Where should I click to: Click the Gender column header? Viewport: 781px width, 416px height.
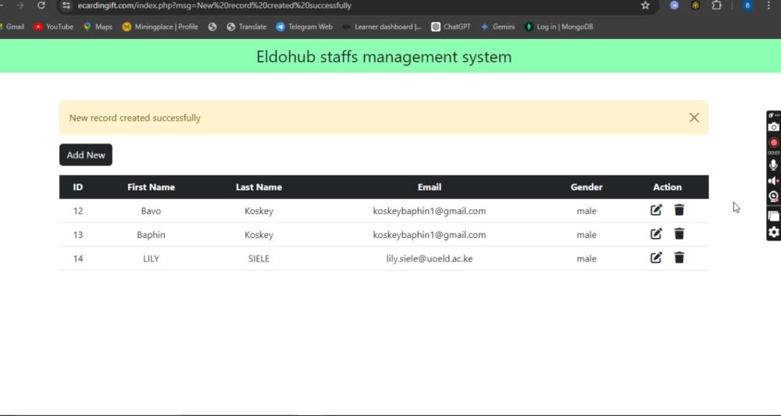(x=587, y=187)
